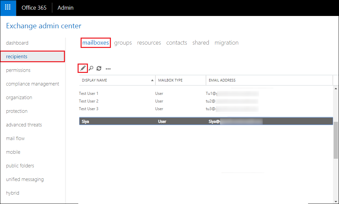Viewport: 339px width, 204px height.
Task: Click the Office 365 header link
Action: pyautogui.click(x=34, y=8)
